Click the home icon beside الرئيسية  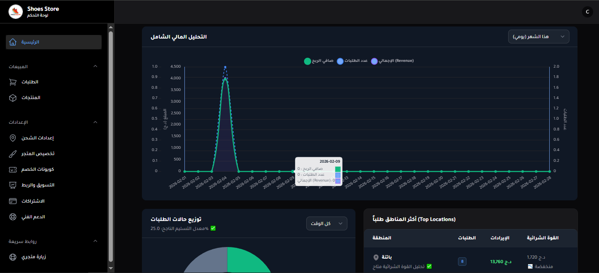[x=13, y=42]
